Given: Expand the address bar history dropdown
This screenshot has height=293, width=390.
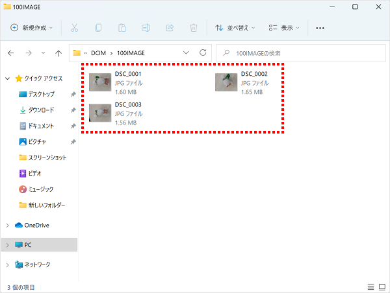Looking at the screenshot, I should (187, 53).
